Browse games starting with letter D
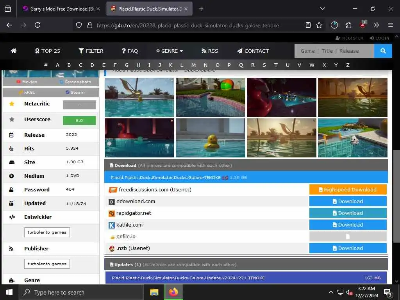This screenshot has height=300, width=400. click(92, 65)
